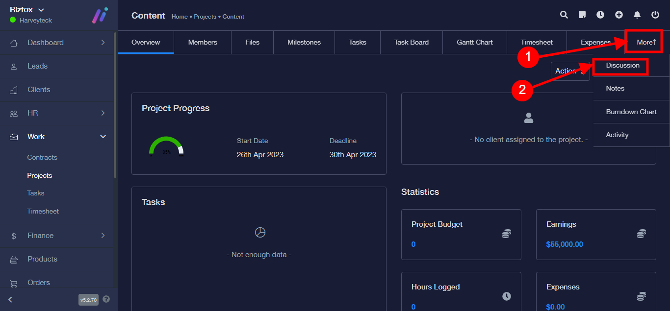Viewport: 670px width, 311px height.
Task: Click the Bizfox logo in sidebar
Action: (100, 16)
